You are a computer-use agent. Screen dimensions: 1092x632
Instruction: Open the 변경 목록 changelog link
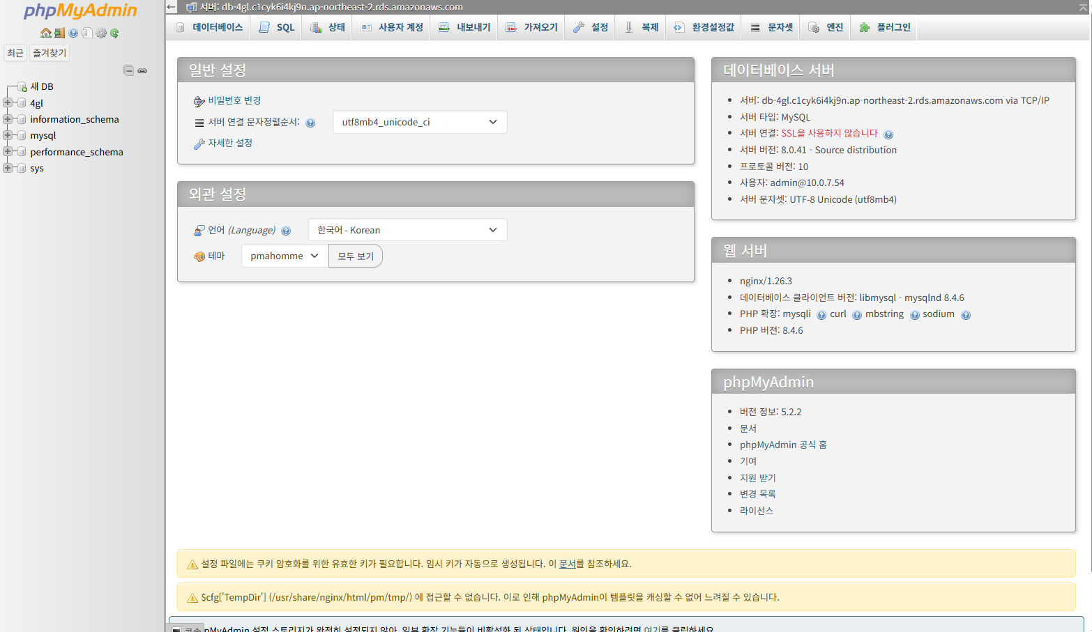(x=758, y=494)
